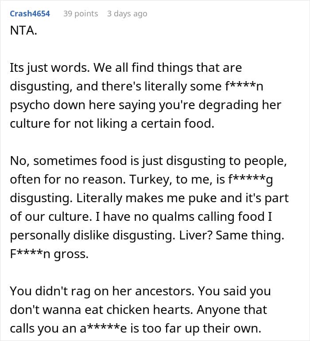This screenshot has width=310, height=341.
Task: Click the phrase "Same thing."
Action: 250,235
